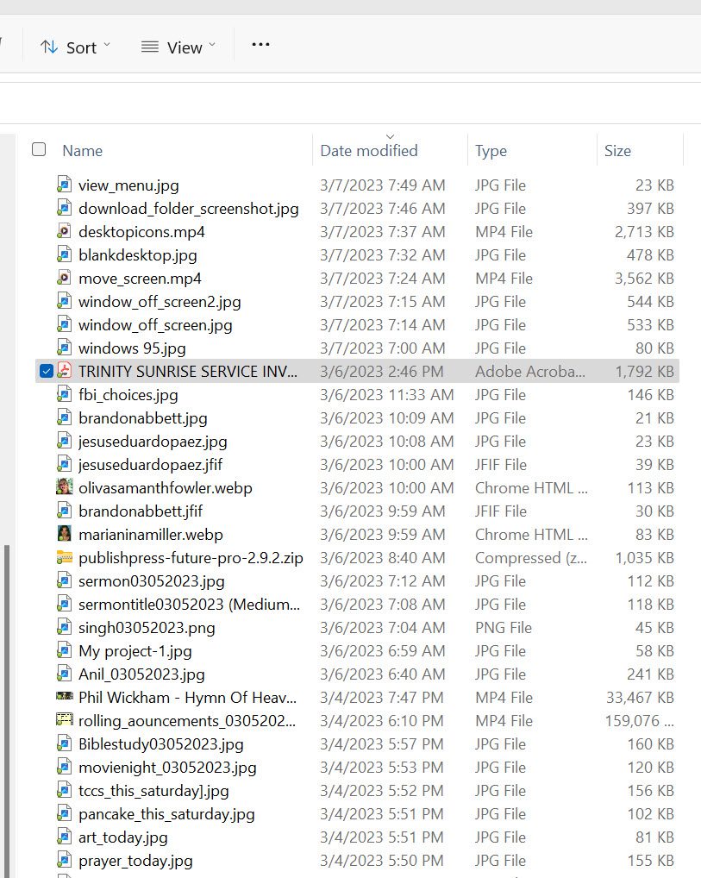Click the Adobe Acroba... type cell

point(529,371)
